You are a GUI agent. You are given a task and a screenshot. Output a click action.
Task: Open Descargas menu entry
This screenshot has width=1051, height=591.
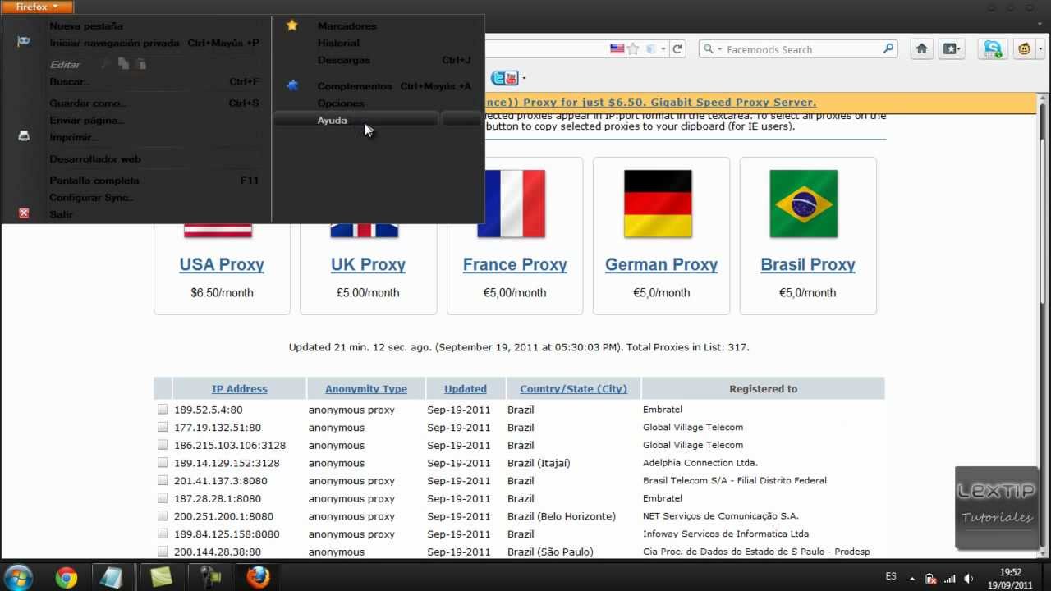(x=344, y=60)
